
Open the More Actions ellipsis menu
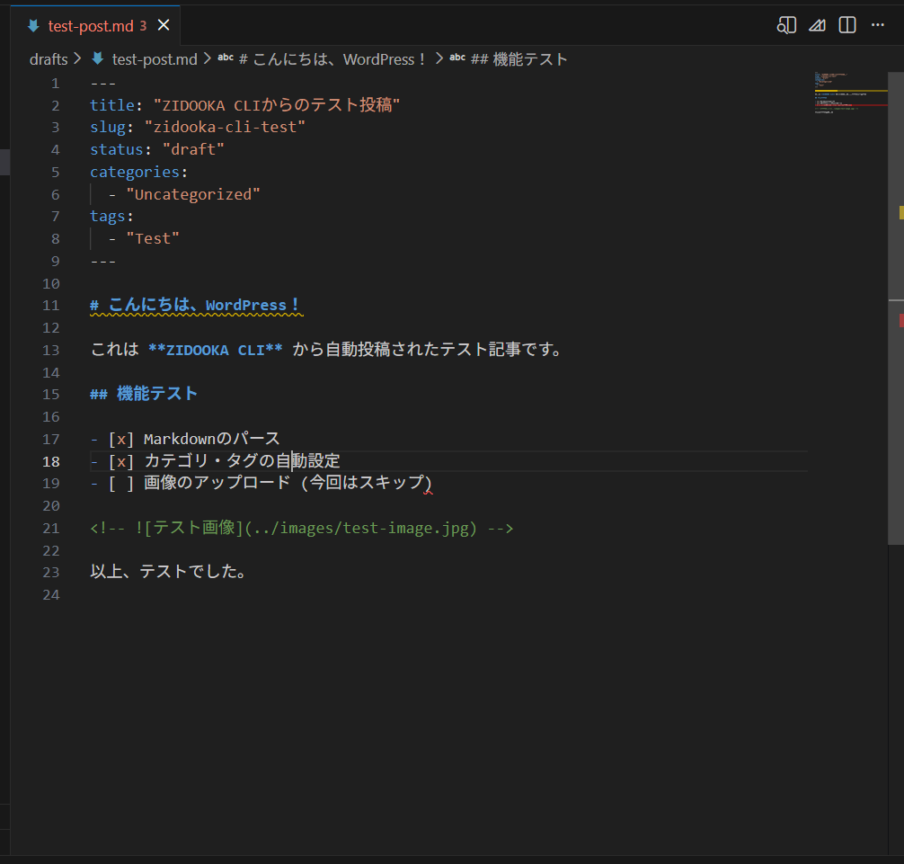pyautogui.click(x=878, y=25)
